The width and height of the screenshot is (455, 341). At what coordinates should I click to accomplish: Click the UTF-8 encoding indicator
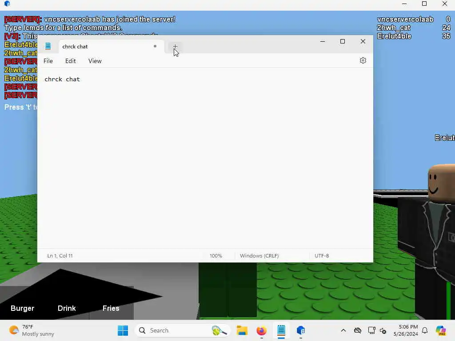[322, 256]
